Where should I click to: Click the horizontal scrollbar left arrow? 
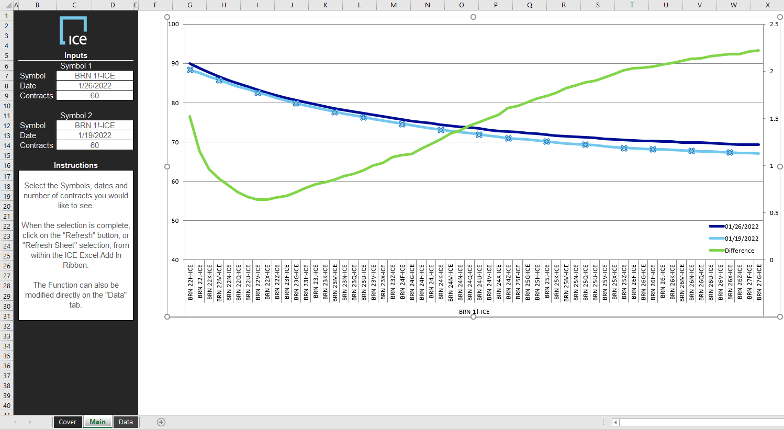(614, 422)
